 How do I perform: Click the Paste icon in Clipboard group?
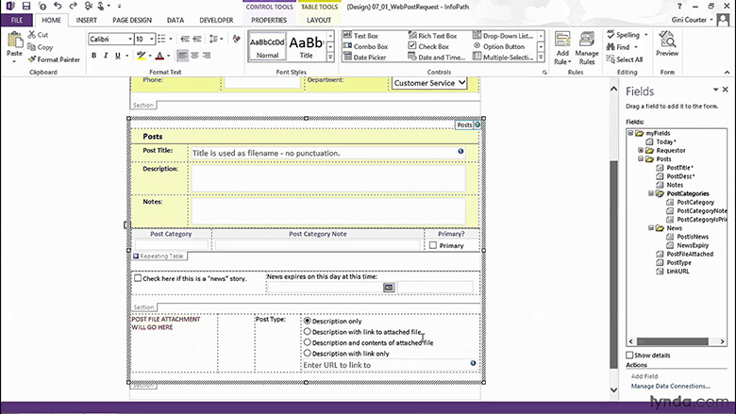click(14, 44)
